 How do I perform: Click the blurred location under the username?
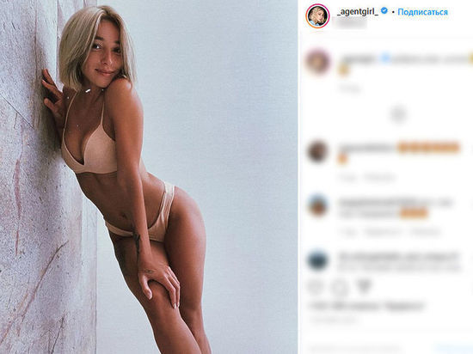(352, 24)
